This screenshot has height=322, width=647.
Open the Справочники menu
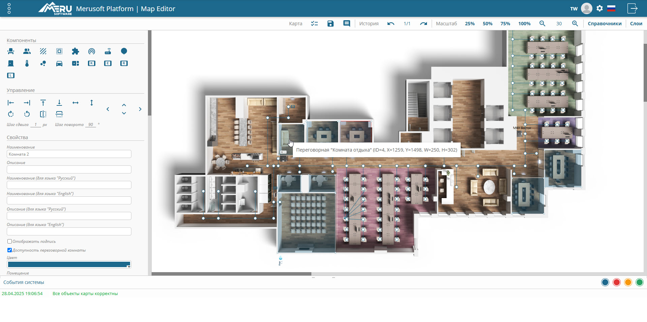(x=605, y=24)
